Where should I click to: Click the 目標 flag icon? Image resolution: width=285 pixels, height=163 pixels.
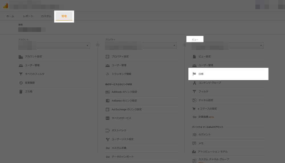(194, 74)
